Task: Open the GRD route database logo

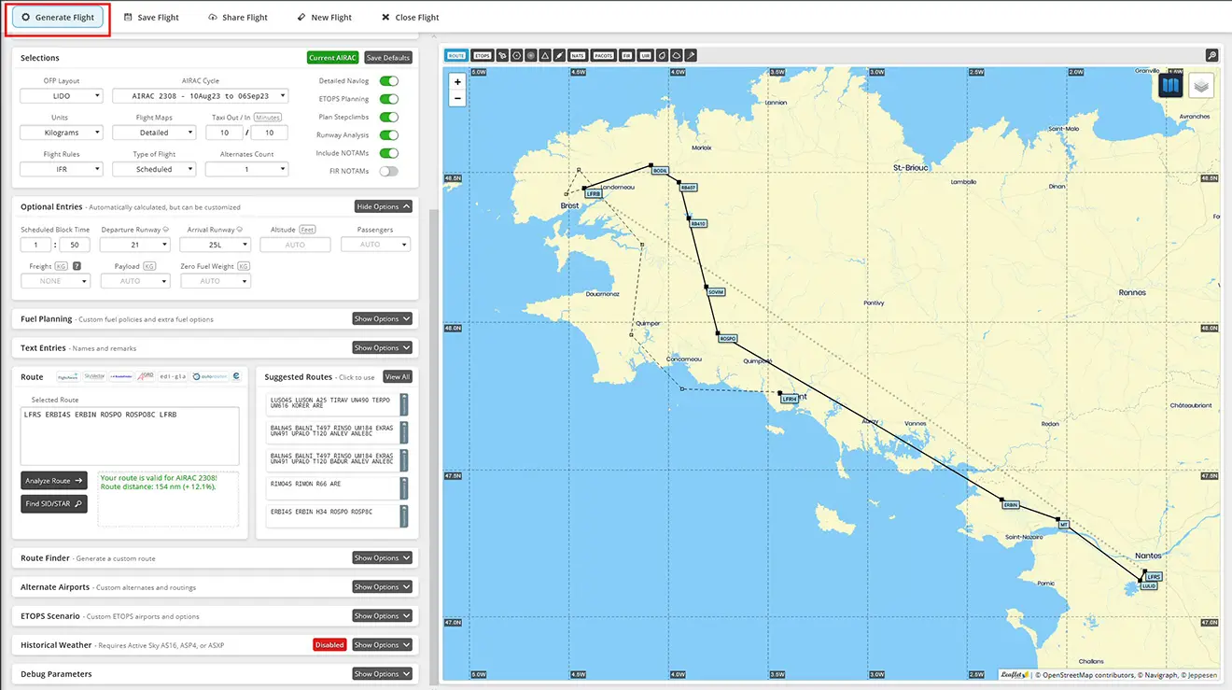Action: click(x=145, y=376)
